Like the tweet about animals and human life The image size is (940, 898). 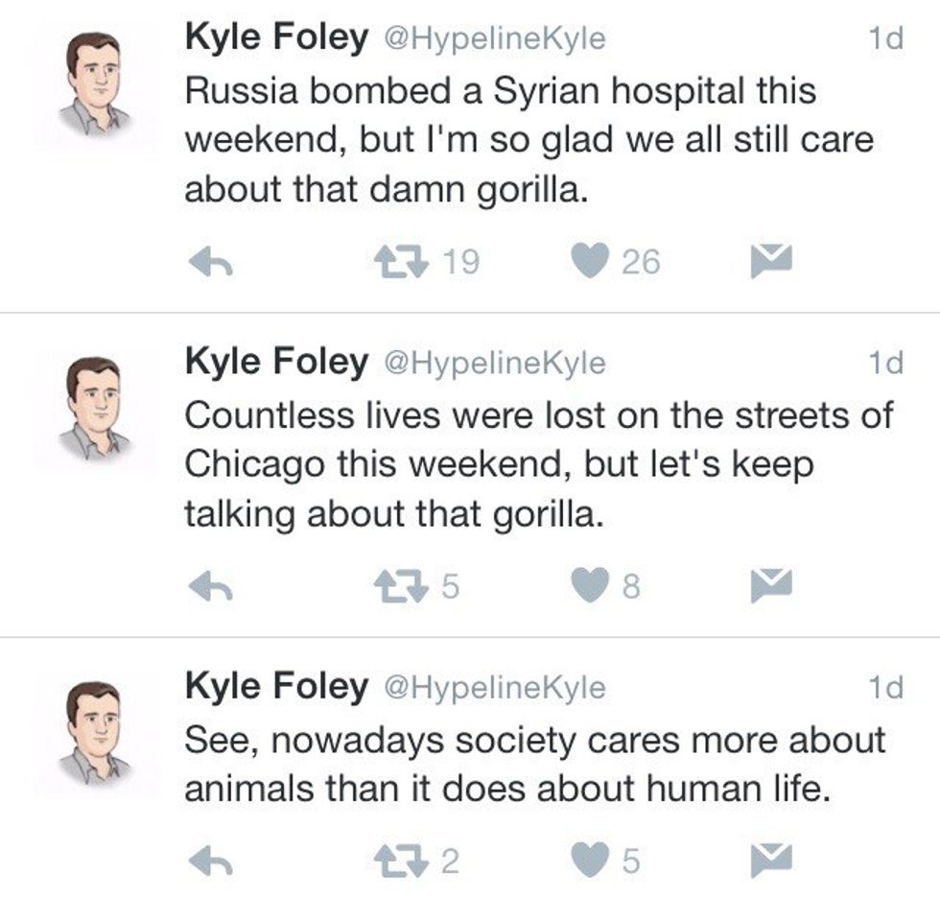[x=589, y=861]
